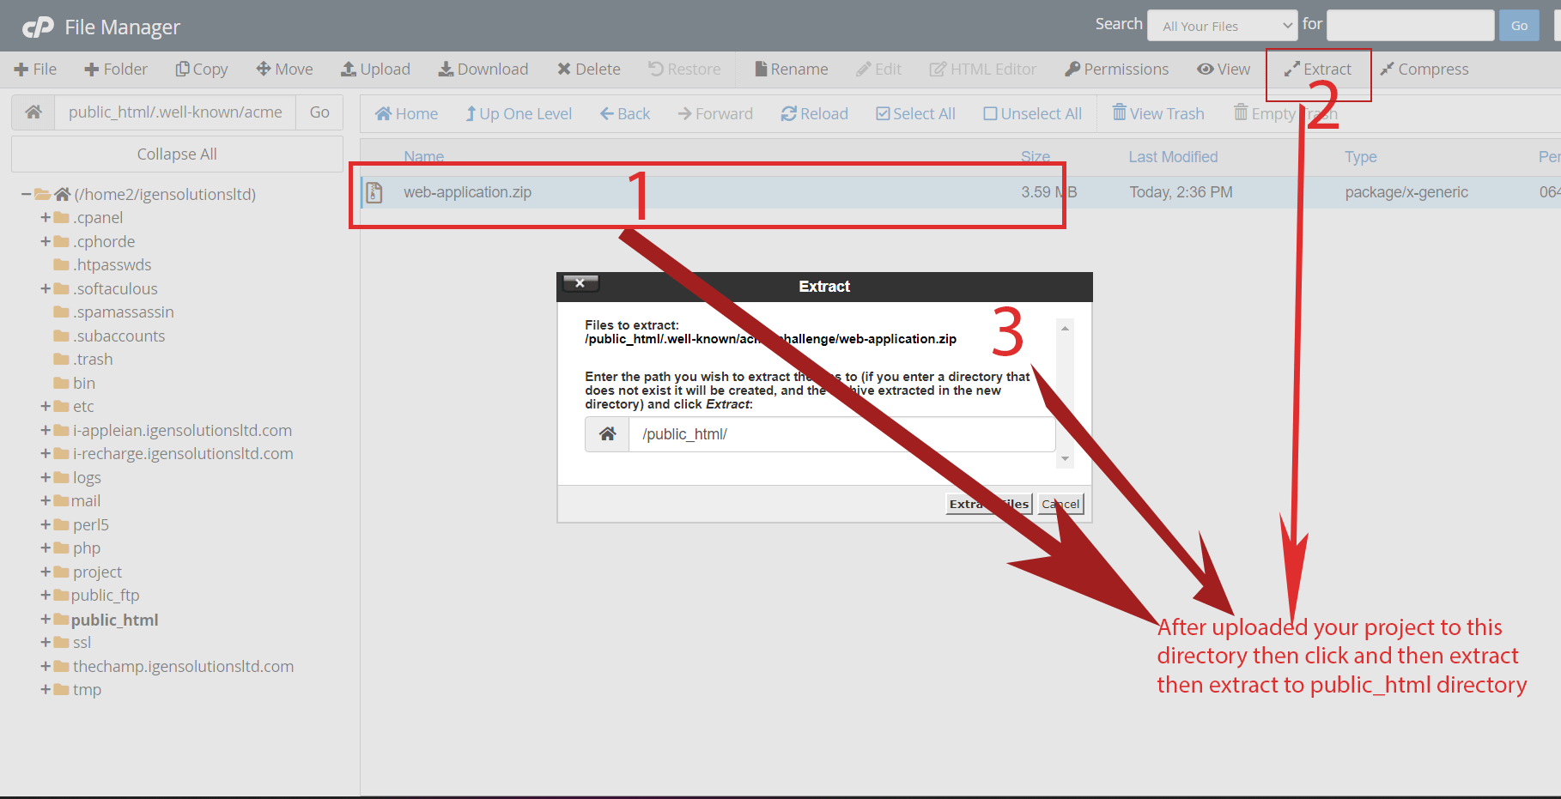The height and width of the screenshot is (799, 1561).
Task: Click the Extract toolbar icon
Action: pyautogui.click(x=1291, y=70)
